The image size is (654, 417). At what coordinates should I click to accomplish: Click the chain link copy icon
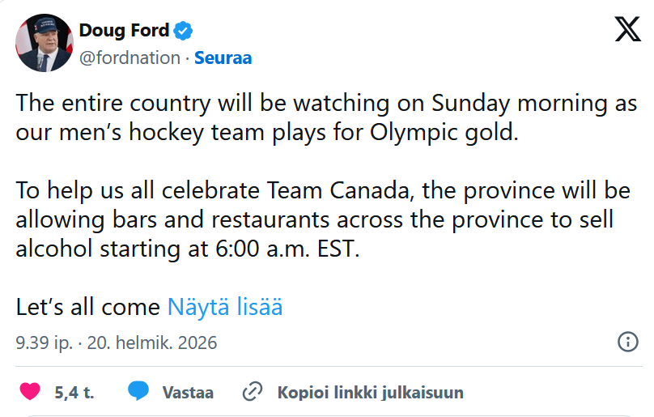pyautogui.click(x=253, y=392)
